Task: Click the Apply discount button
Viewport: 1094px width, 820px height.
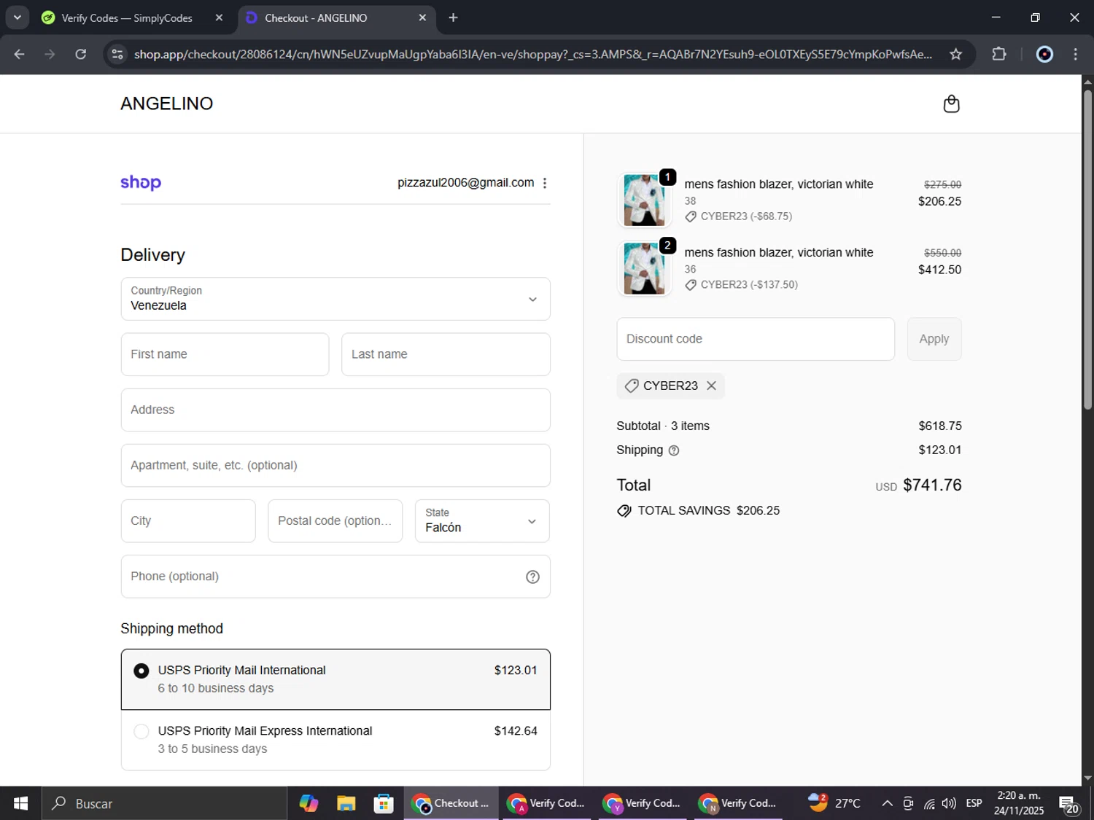Action: coord(934,339)
